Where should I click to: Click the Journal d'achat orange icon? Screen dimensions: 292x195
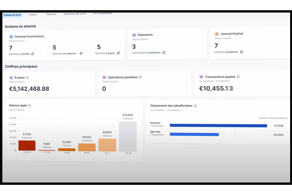(217, 34)
